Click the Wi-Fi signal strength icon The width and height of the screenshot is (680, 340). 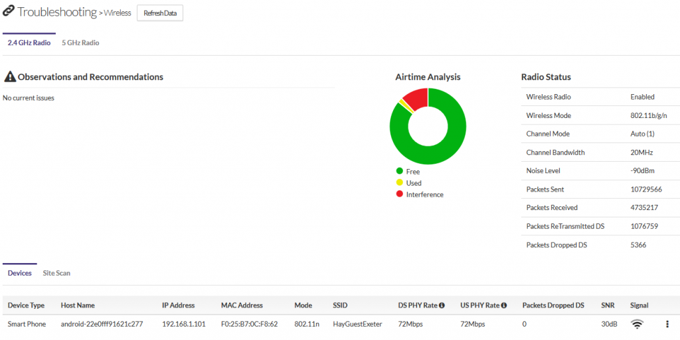pyautogui.click(x=637, y=324)
